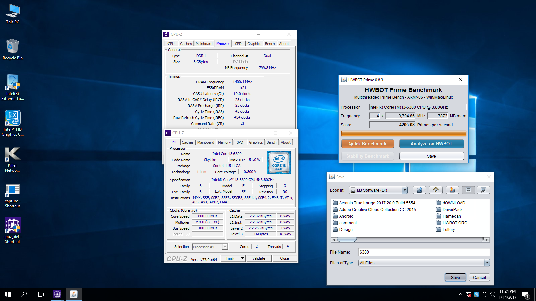Go up one folder level in Save dialog
The width and height of the screenshot is (536, 301).
[x=419, y=190]
